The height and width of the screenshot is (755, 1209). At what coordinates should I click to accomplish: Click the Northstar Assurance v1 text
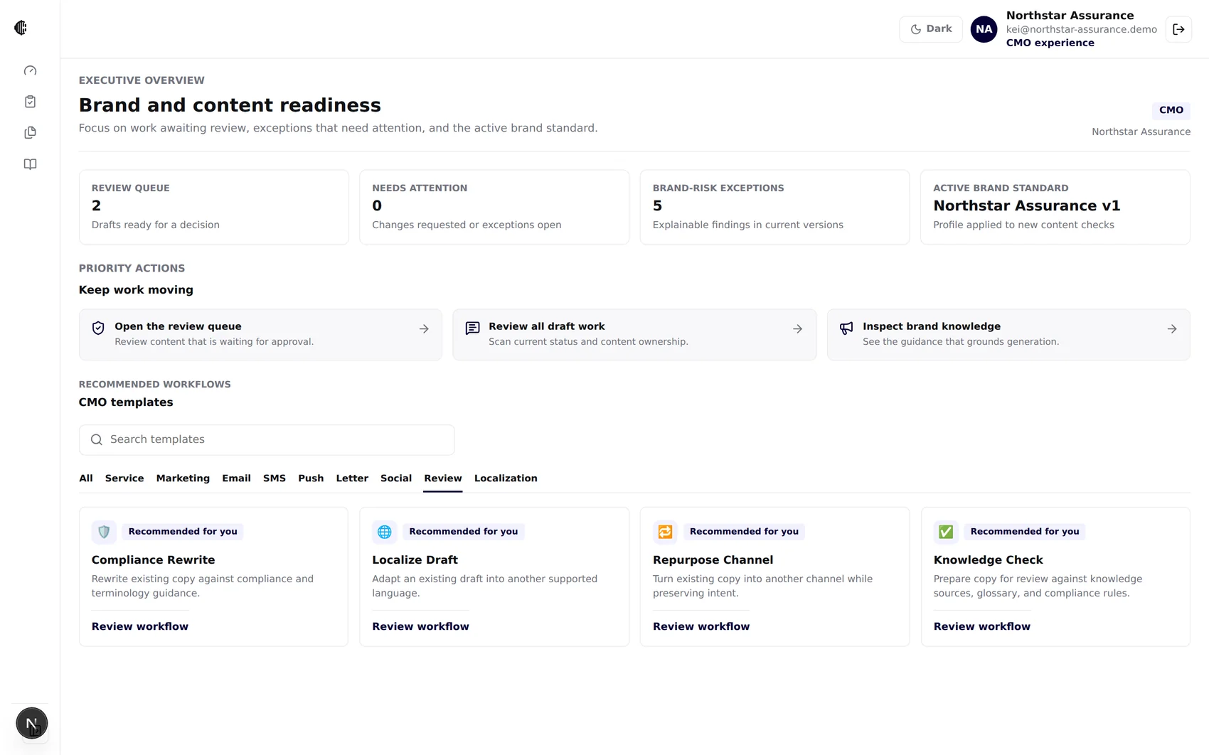tap(1027, 206)
